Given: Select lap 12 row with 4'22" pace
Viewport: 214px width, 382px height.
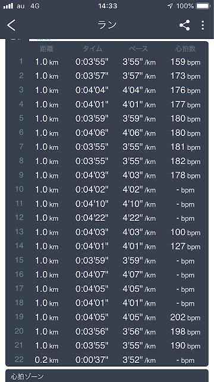Looking at the screenshot, I should tap(107, 218).
